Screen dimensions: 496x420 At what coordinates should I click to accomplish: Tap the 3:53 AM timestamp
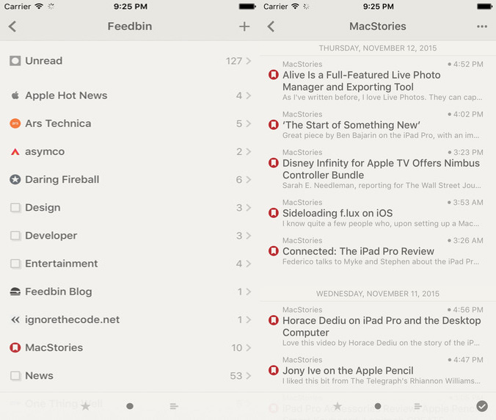point(468,202)
